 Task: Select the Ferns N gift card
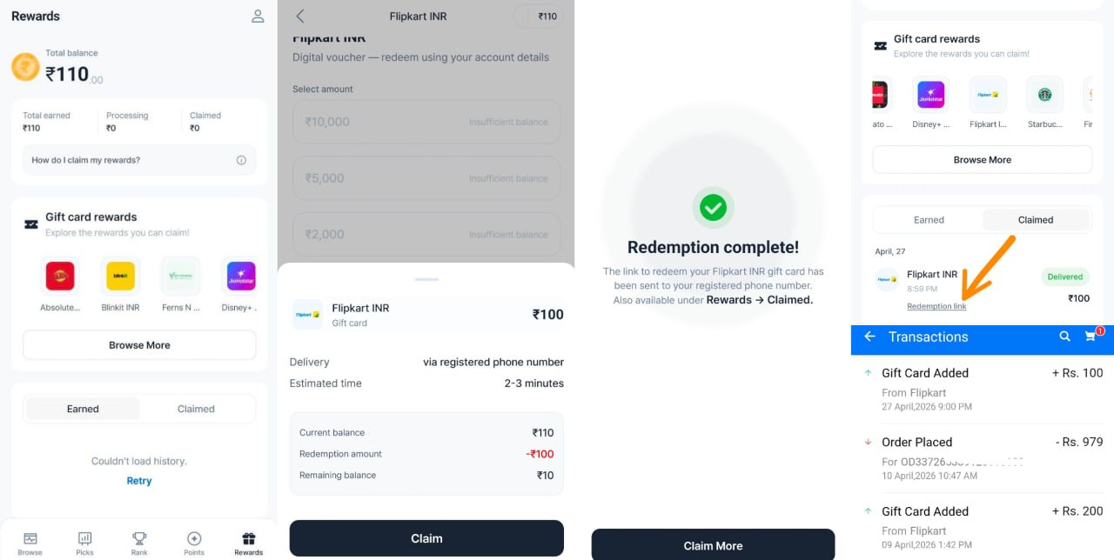point(180,277)
